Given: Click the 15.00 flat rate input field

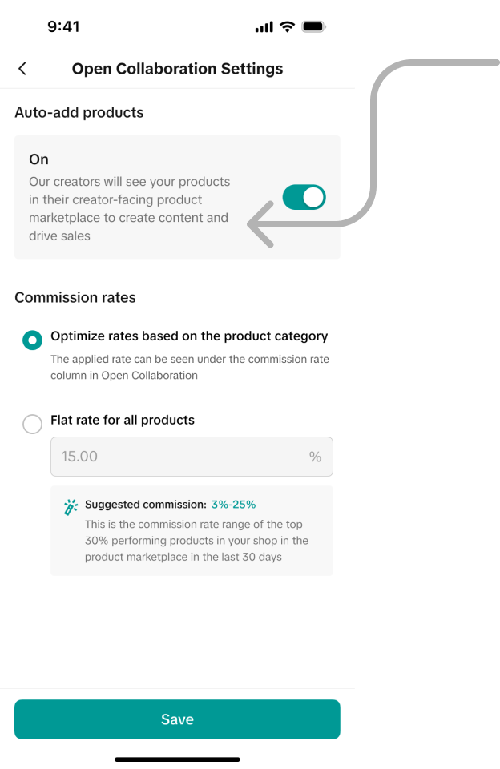Looking at the screenshot, I should coord(176,457).
